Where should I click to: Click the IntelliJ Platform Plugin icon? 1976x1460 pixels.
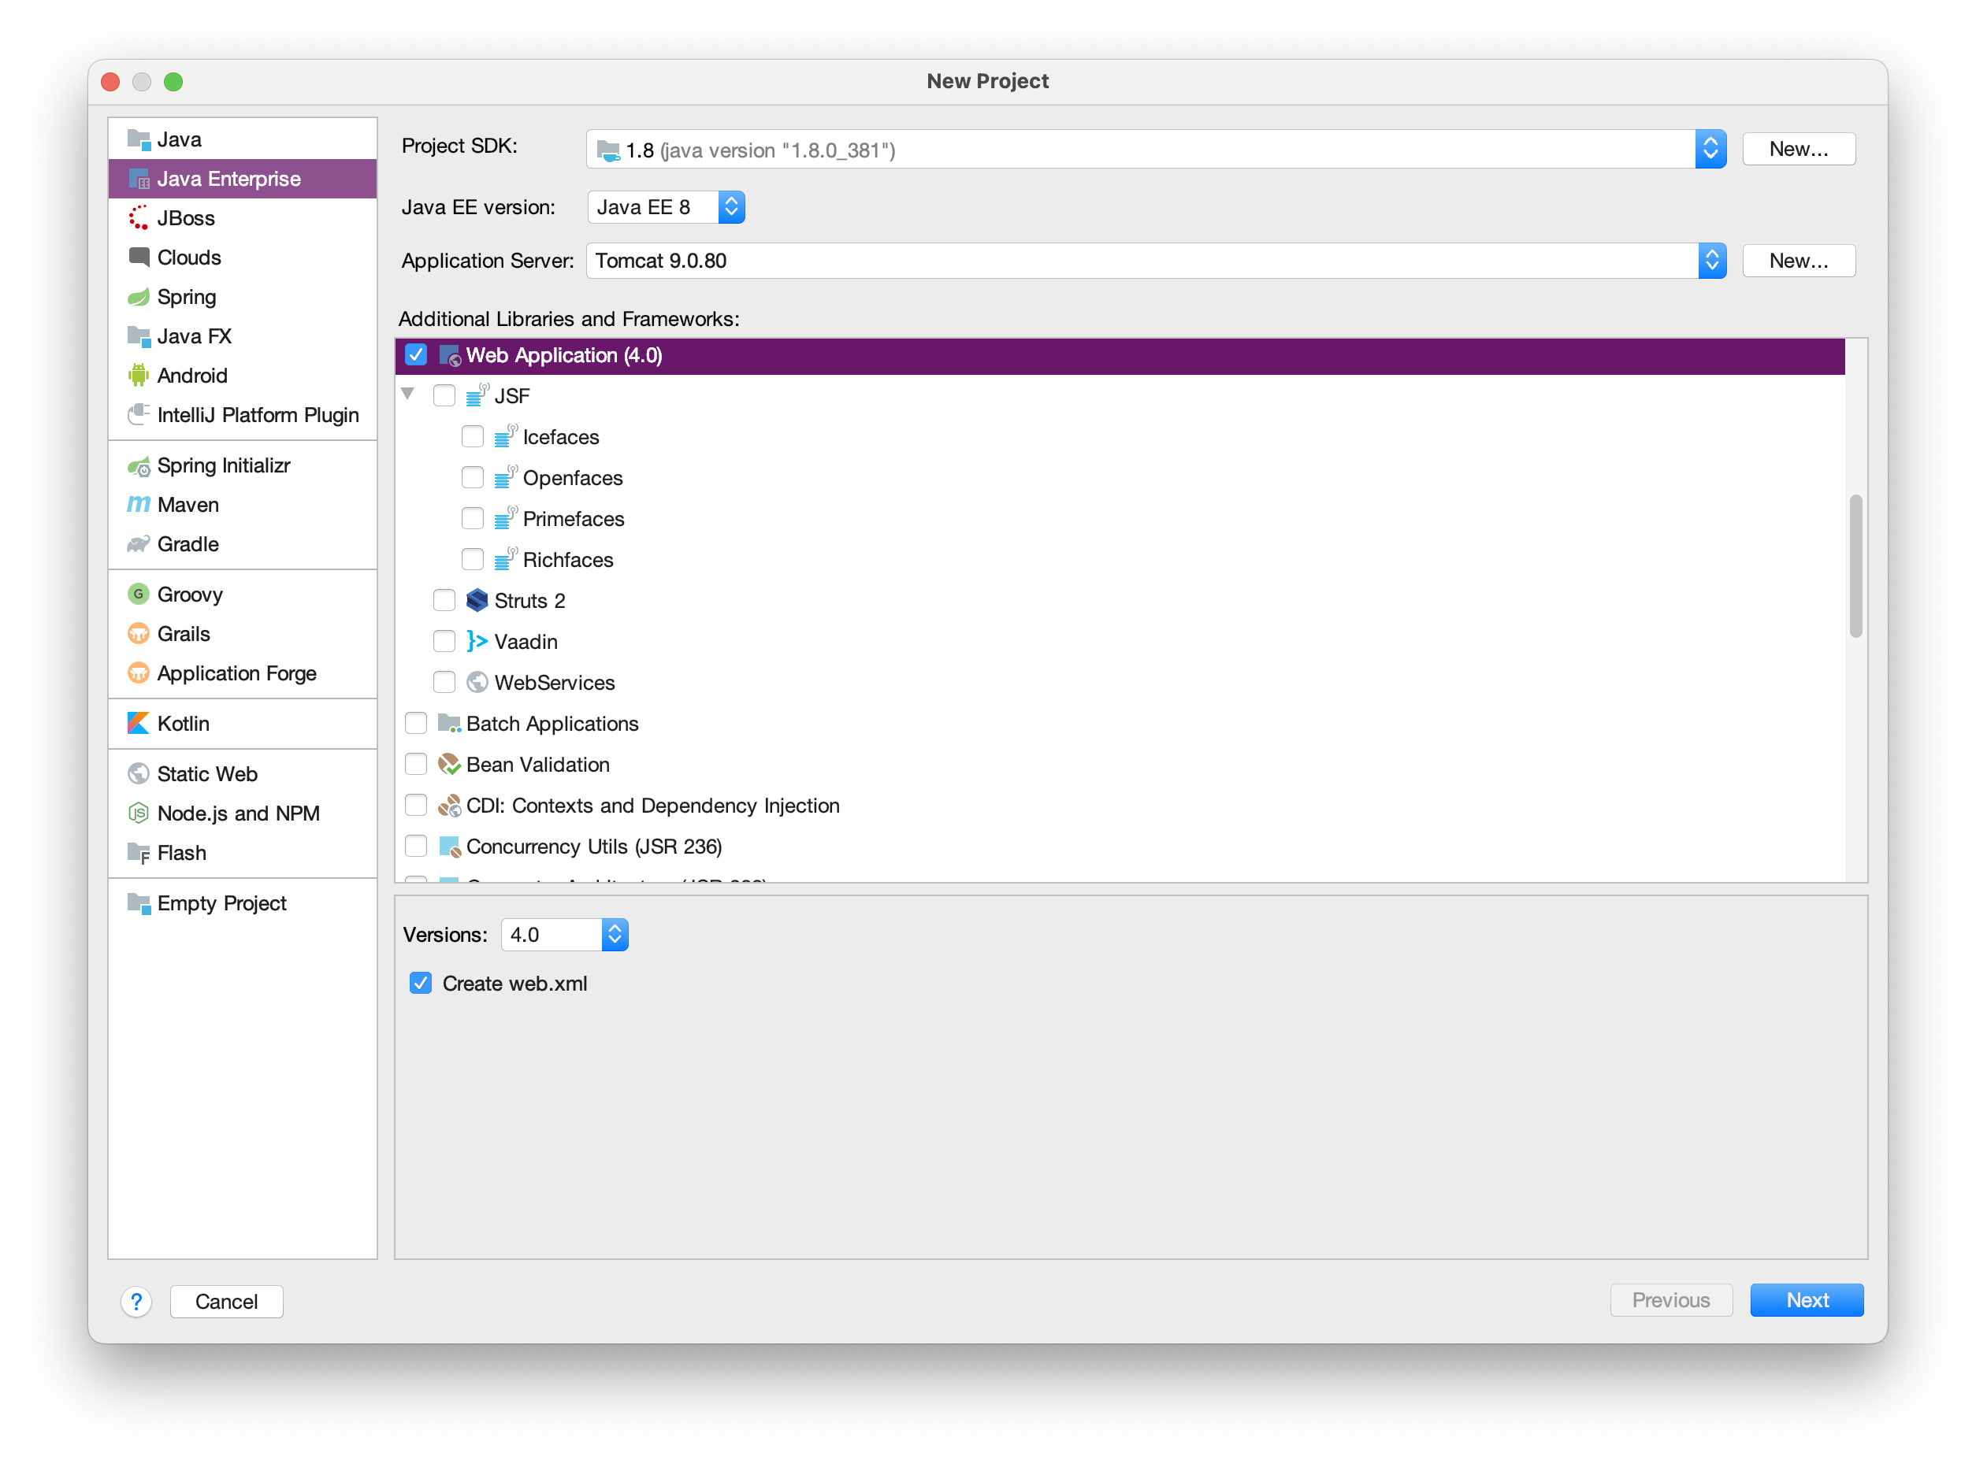[138, 414]
